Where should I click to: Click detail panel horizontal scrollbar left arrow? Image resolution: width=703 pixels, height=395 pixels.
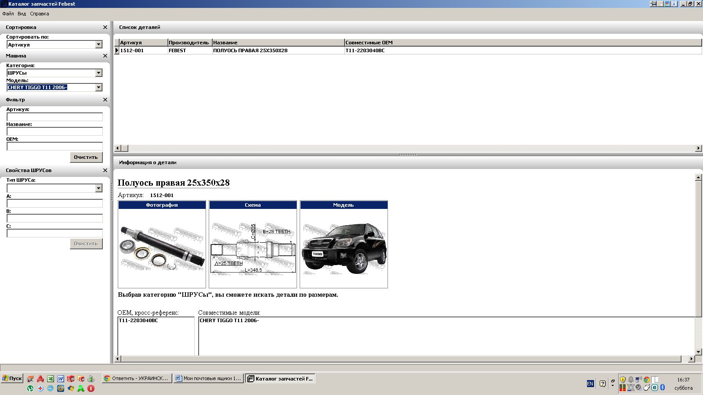point(117,359)
